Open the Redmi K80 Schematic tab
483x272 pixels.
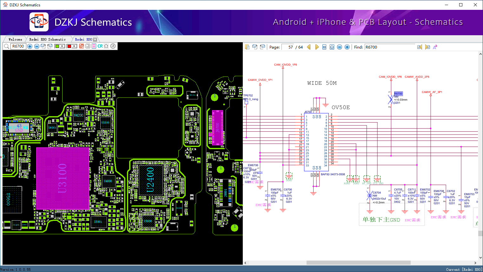(47, 39)
